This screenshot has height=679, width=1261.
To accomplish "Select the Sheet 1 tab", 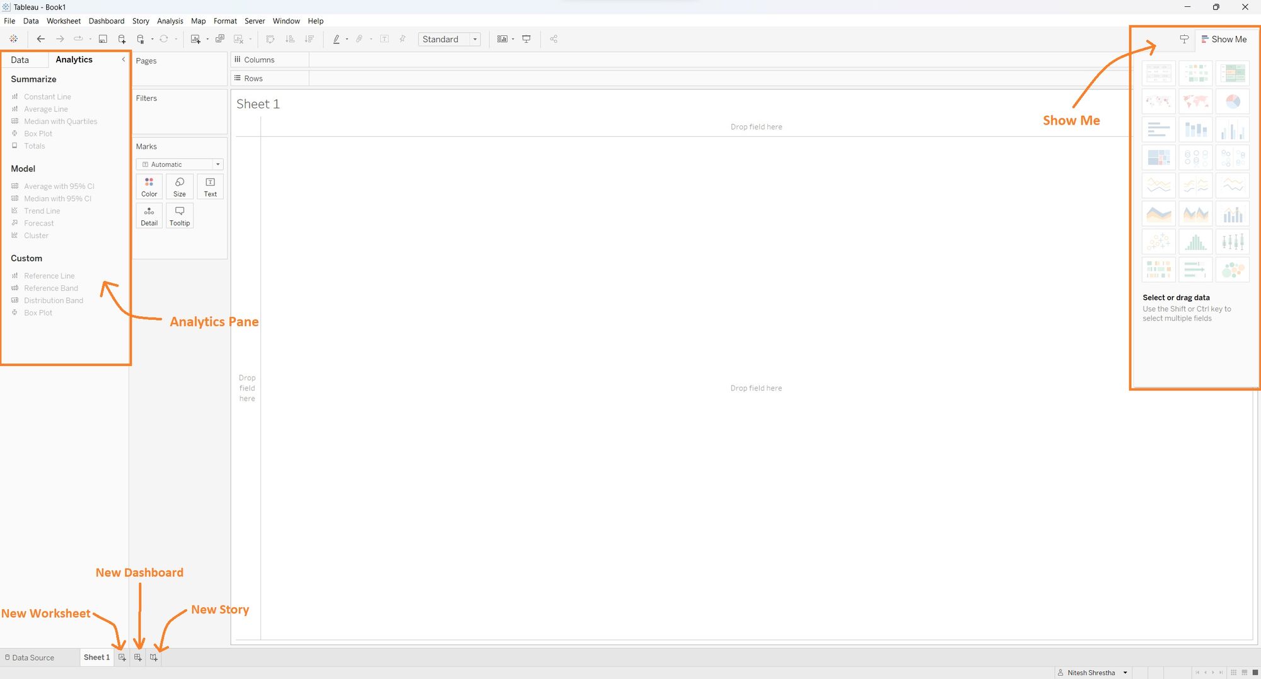I will tap(96, 658).
